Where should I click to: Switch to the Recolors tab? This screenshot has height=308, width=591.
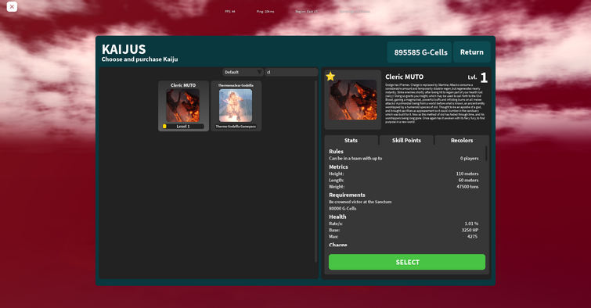462,140
